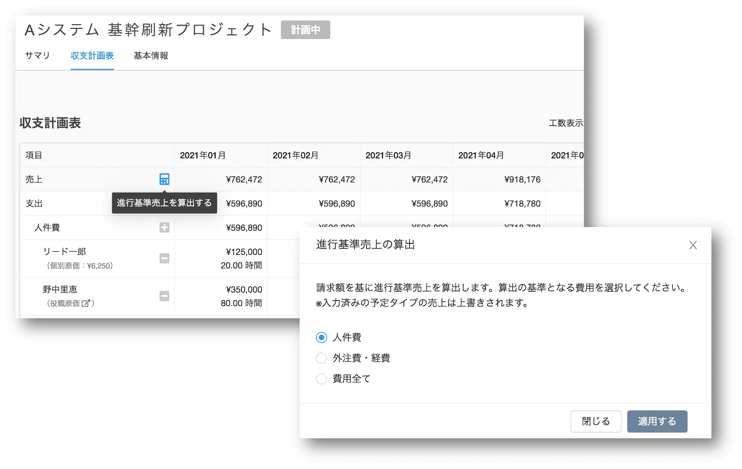Choose the 費用全て radio option
Image resolution: width=742 pixels, height=469 pixels.
click(321, 379)
